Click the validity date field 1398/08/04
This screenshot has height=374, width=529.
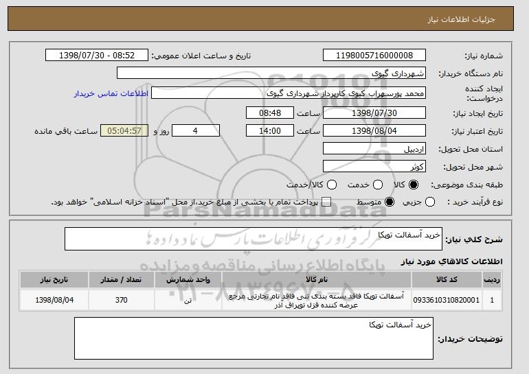coord(374,131)
